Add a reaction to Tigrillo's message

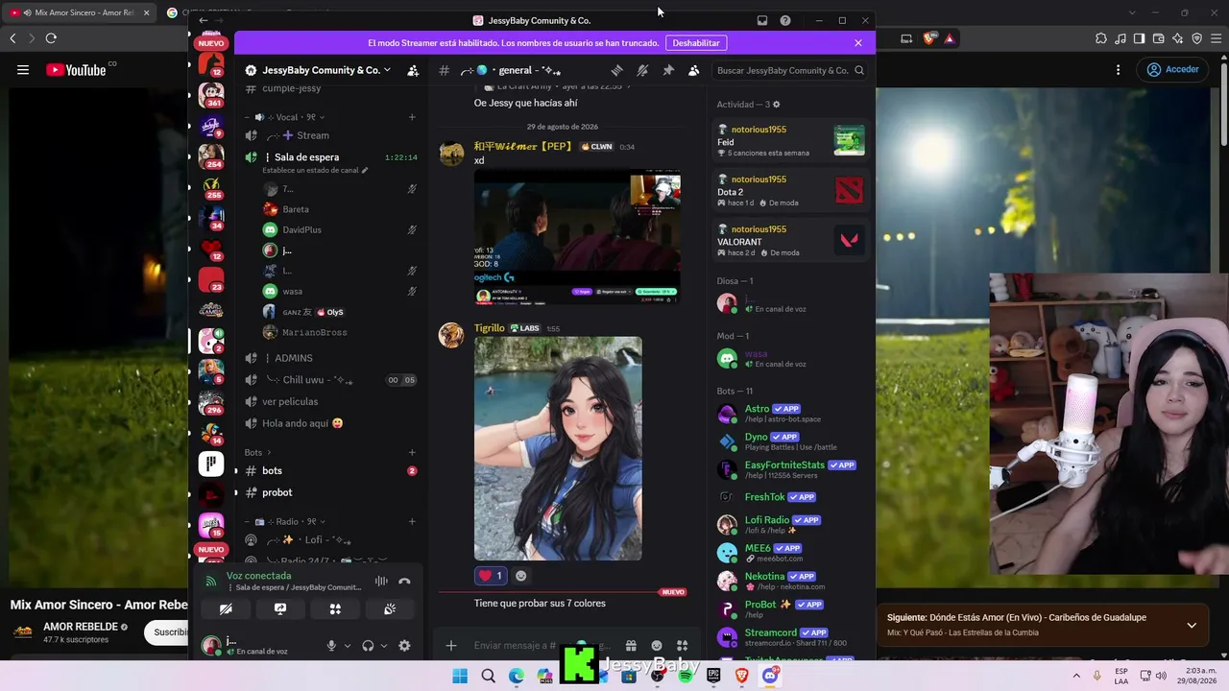(x=521, y=576)
